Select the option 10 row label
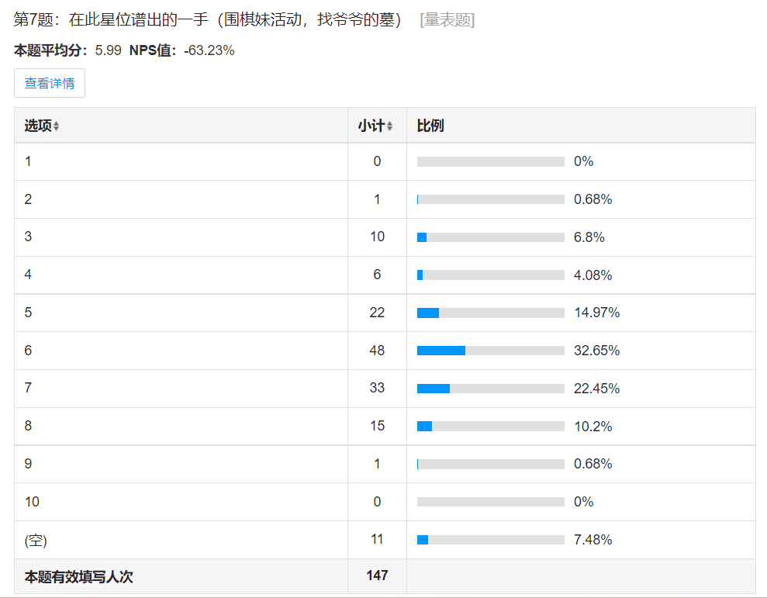This screenshot has height=598, width=767. click(32, 502)
